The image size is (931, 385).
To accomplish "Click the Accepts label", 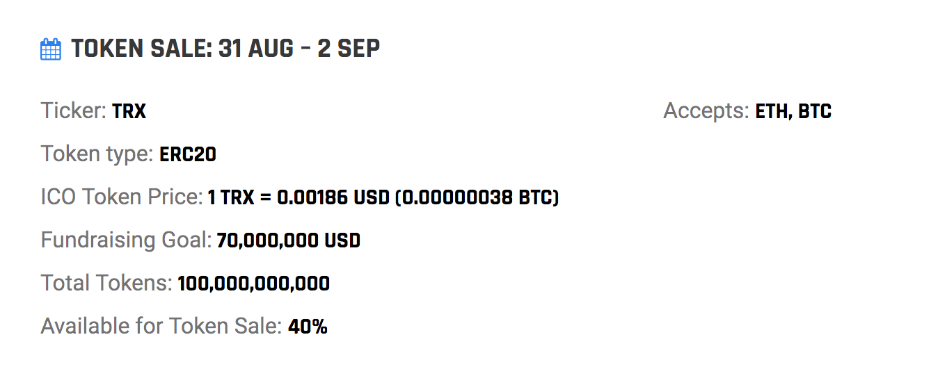I will (706, 111).
